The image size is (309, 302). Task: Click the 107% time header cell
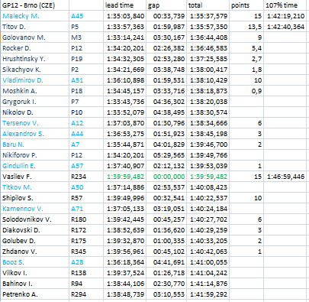point(285,5)
